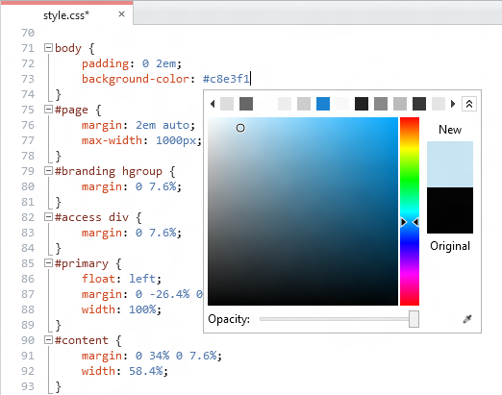
Task: Show previous palette colors with left arrow
Action: [213, 104]
